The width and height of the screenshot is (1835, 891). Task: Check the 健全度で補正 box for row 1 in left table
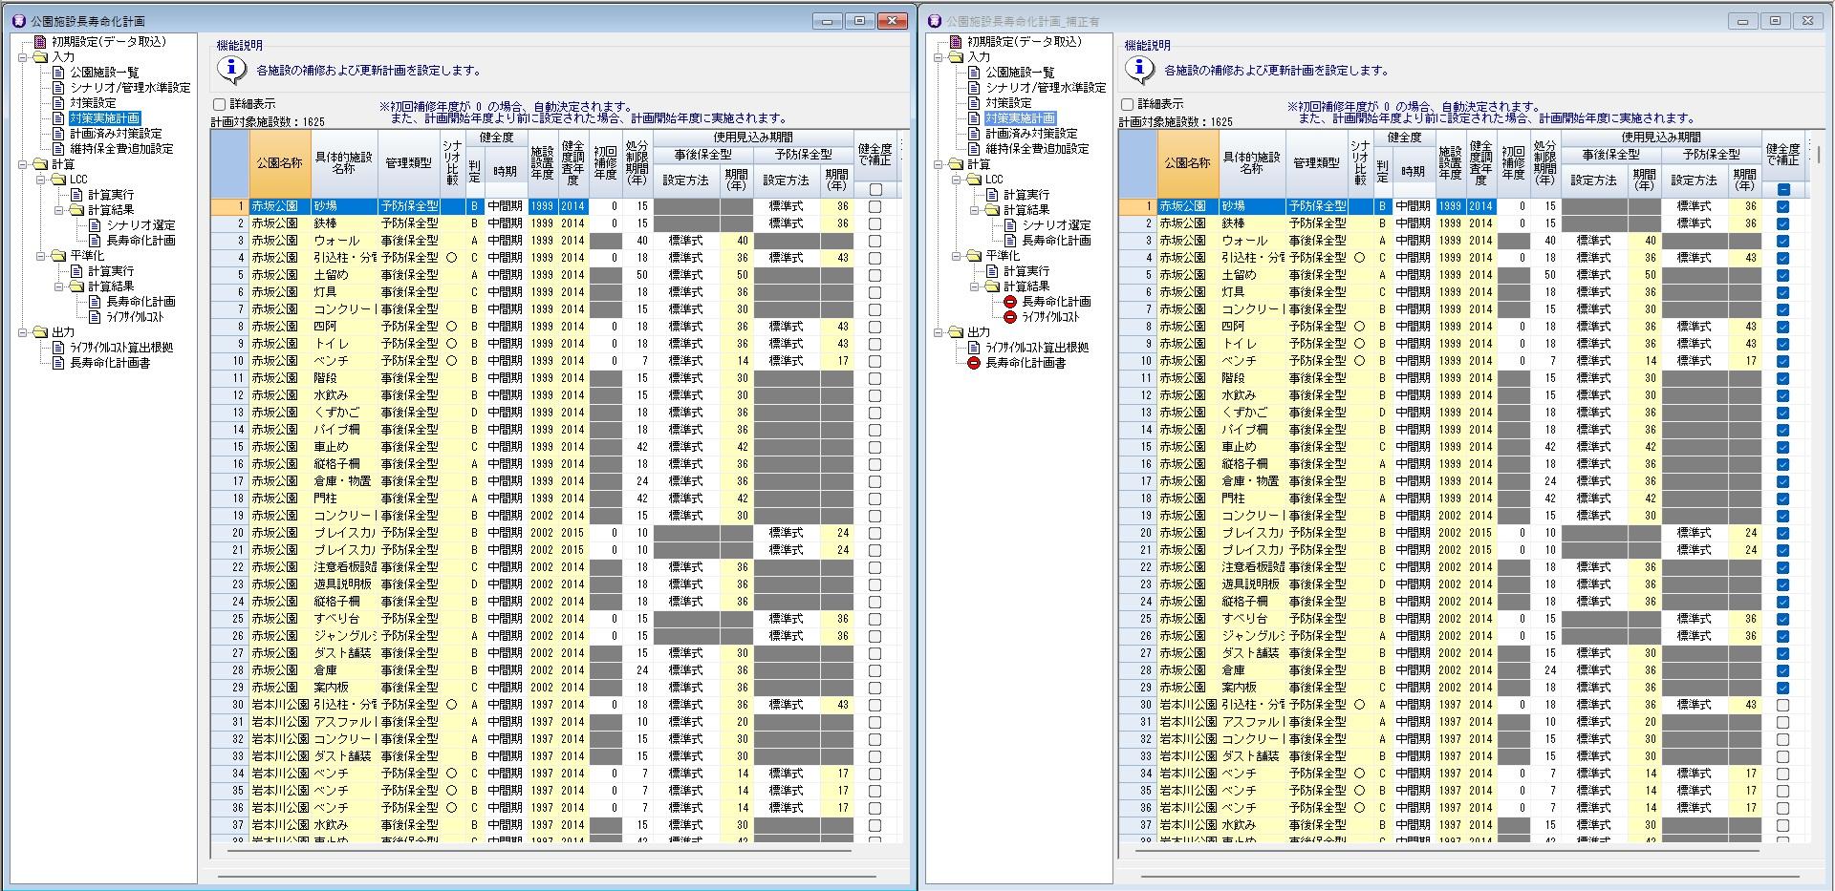pyautogui.click(x=874, y=206)
